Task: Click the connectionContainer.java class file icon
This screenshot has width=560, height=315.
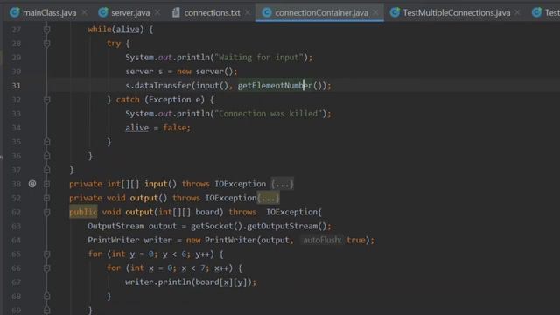Action: (x=266, y=12)
